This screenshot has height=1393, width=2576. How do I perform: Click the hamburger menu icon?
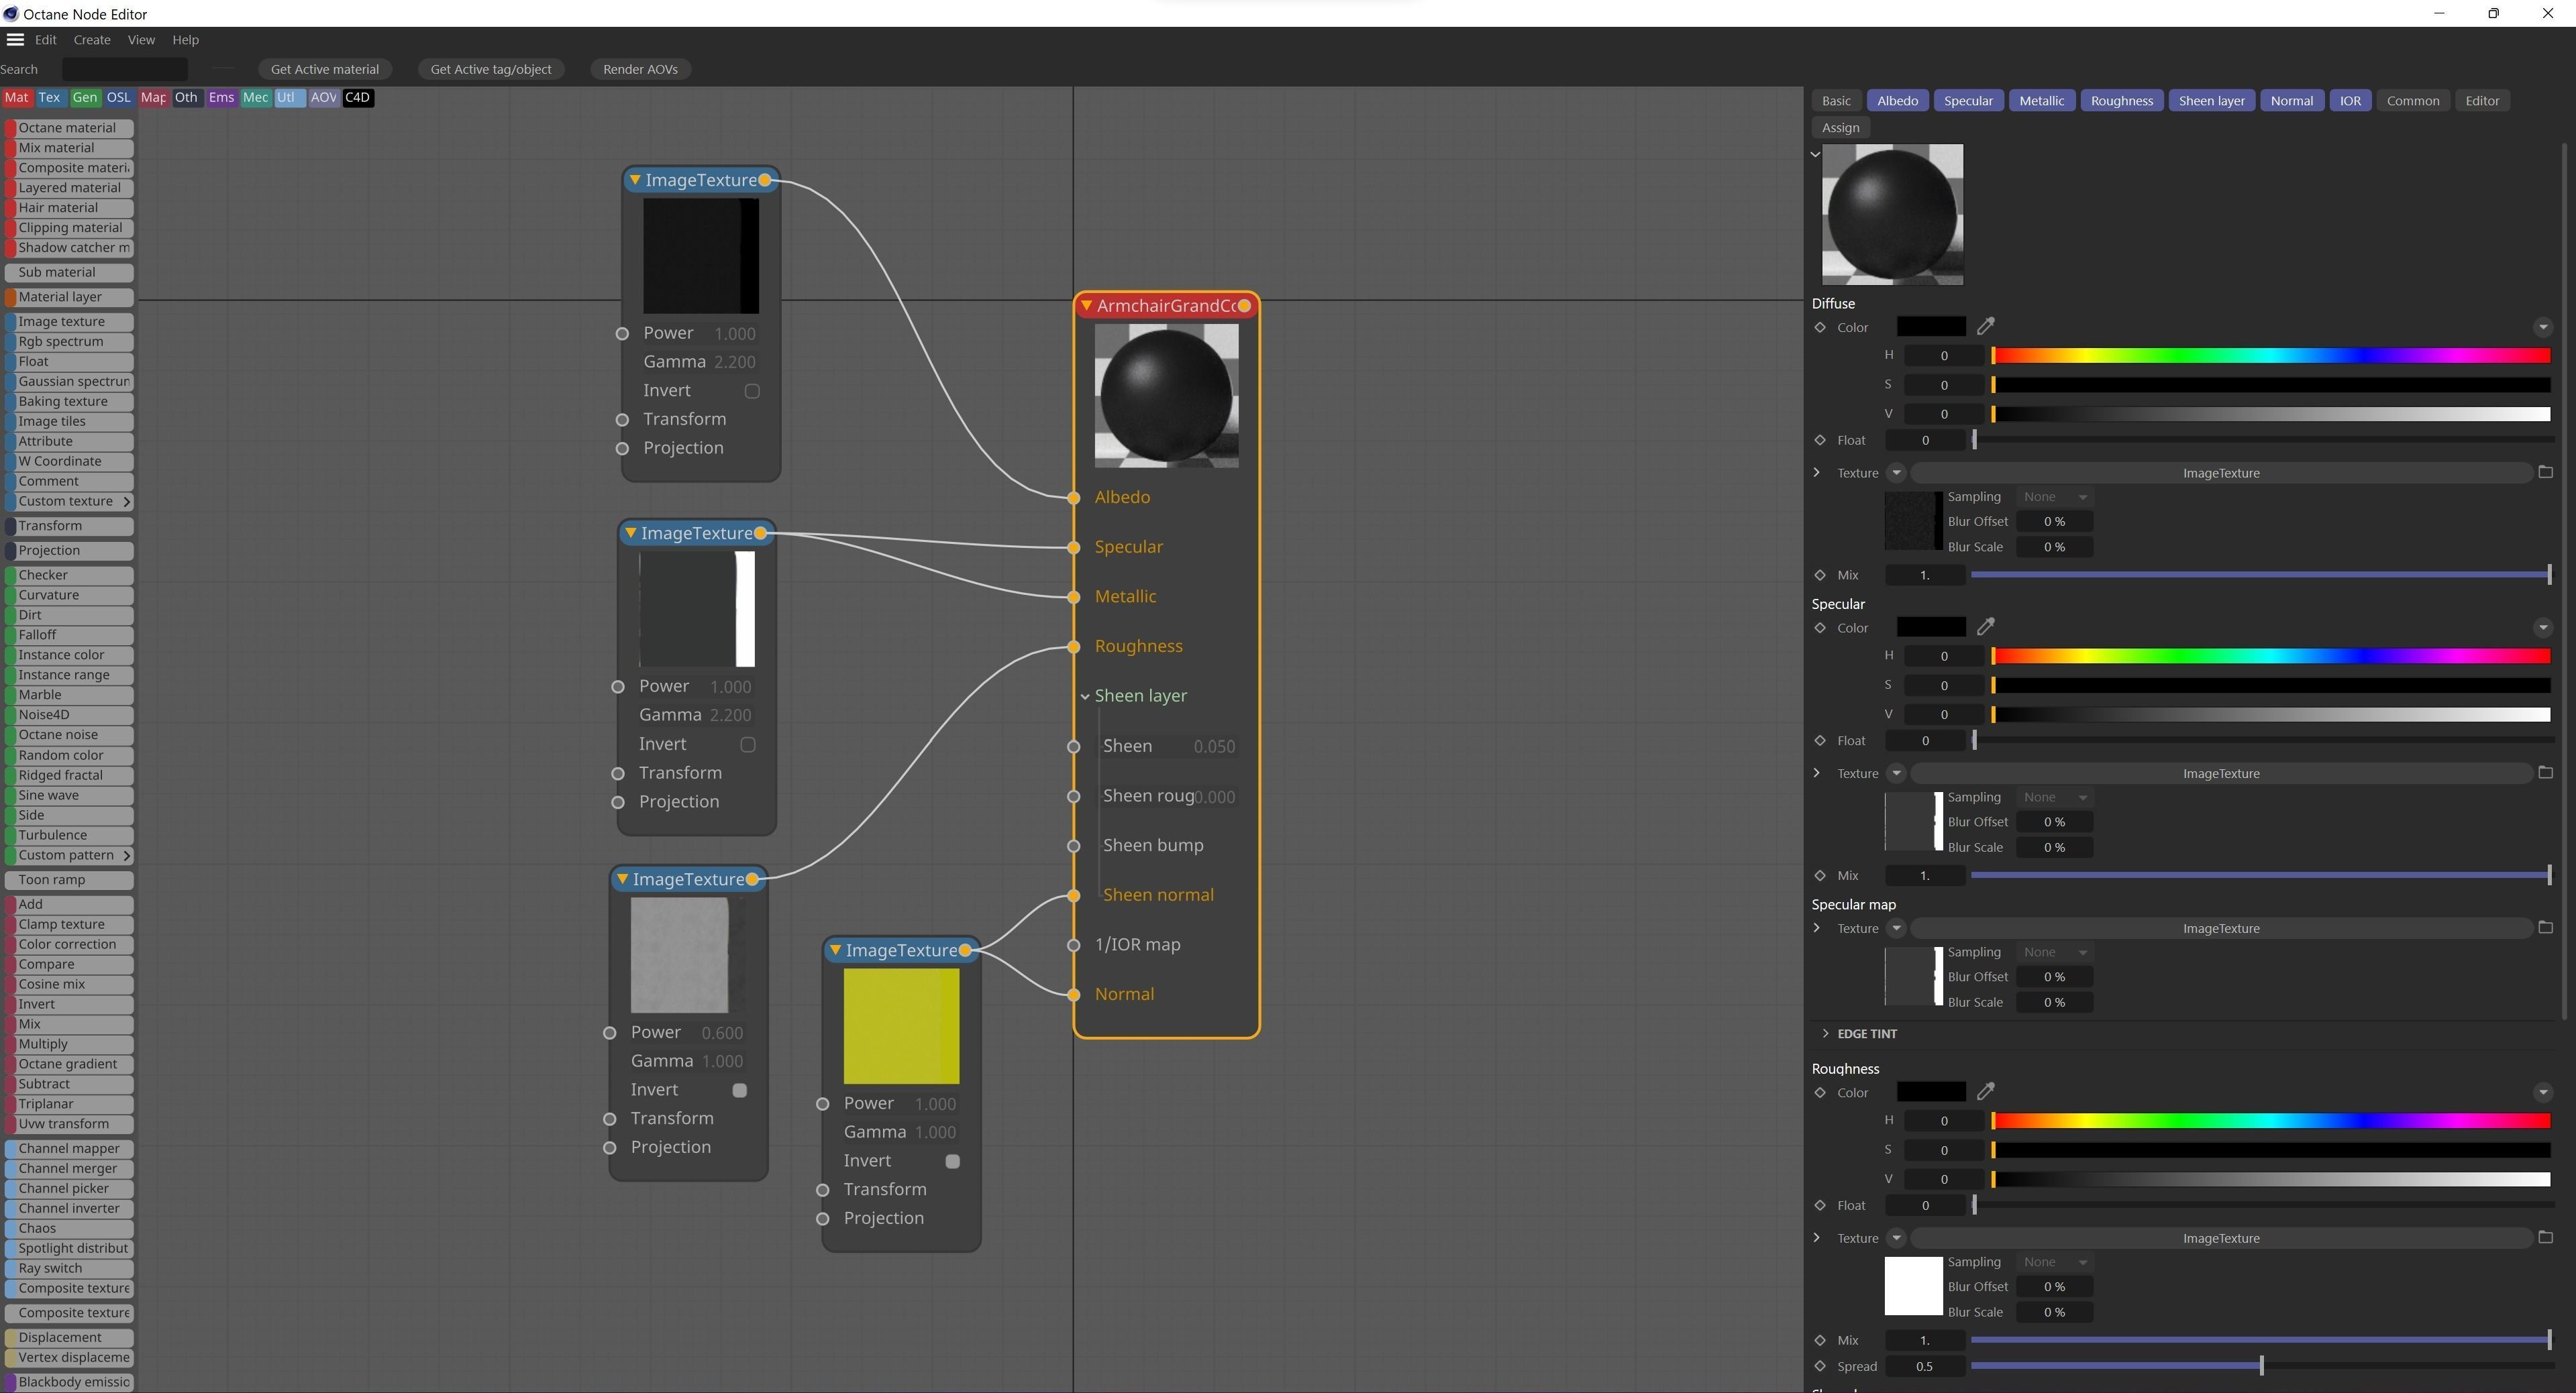pyautogui.click(x=15, y=40)
